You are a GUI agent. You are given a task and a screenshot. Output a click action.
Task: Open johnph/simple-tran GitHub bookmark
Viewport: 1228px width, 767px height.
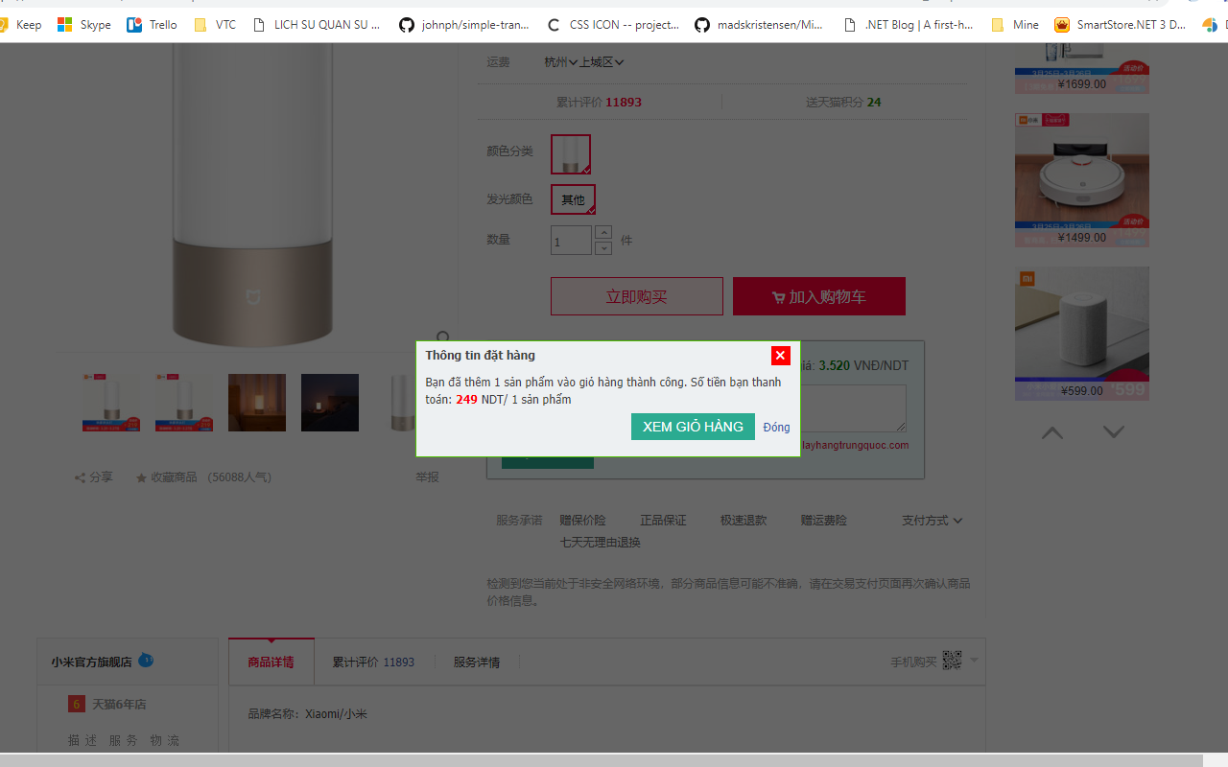464,25
